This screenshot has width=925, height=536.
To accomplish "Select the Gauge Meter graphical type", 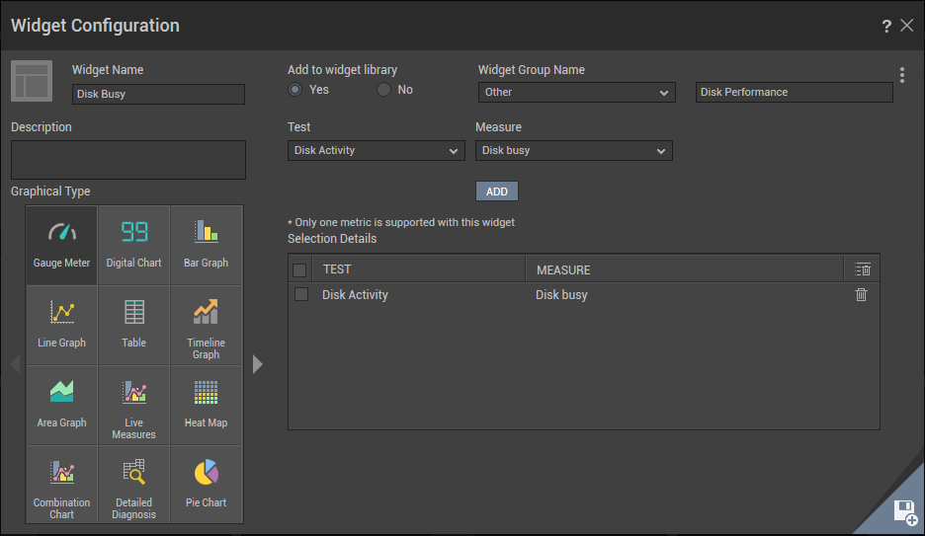I will 61,245.
